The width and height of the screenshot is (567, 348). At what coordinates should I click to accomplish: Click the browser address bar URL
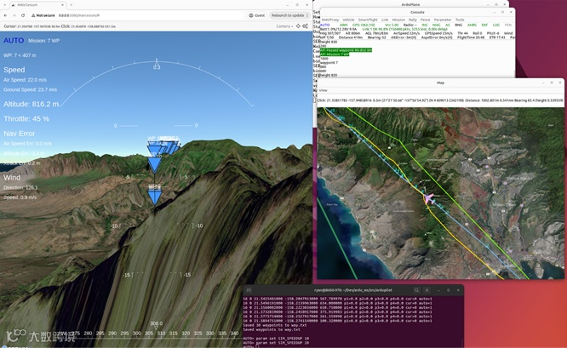tap(79, 15)
